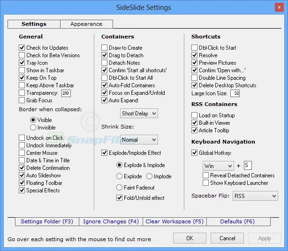Enable Undock on Click
This screenshot has height=251, width=288.
pos(22,138)
